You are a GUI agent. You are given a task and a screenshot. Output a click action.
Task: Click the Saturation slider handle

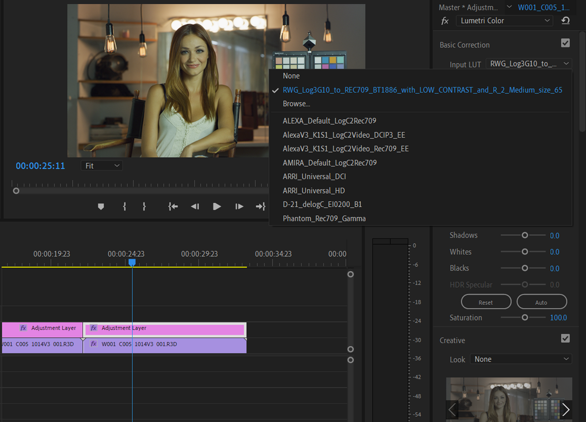pos(525,318)
